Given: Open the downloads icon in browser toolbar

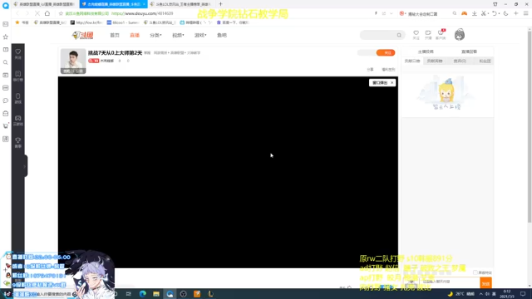Looking at the screenshot, I should (x=475, y=13).
